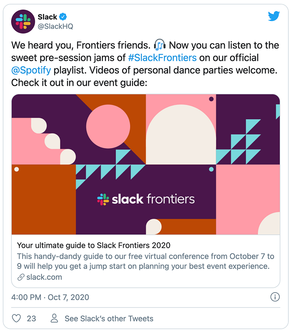
Task: Open See Slack's other Tweets
Action: point(109,318)
